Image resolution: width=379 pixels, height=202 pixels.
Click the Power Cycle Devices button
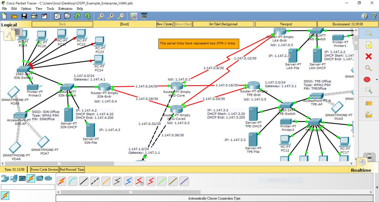point(44,170)
